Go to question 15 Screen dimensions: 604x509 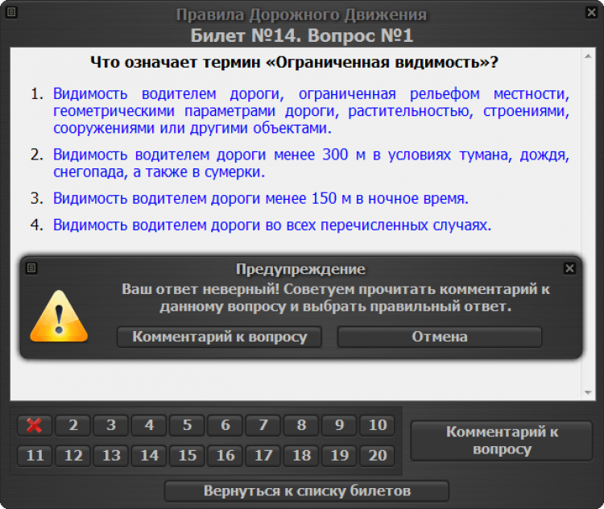pyautogui.click(x=187, y=456)
